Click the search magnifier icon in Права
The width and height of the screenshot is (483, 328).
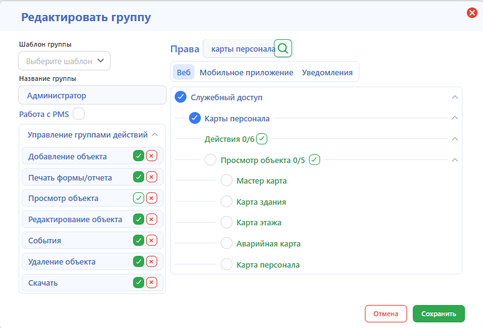[x=283, y=49]
